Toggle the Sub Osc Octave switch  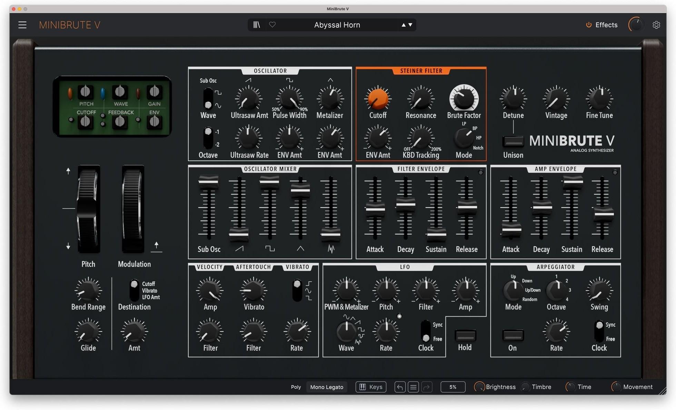click(208, 138)
